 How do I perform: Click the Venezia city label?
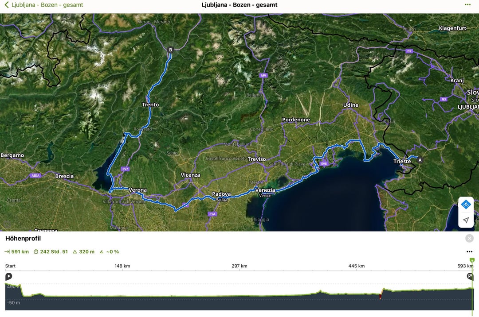pyautogui.click(x=265, y=190)
